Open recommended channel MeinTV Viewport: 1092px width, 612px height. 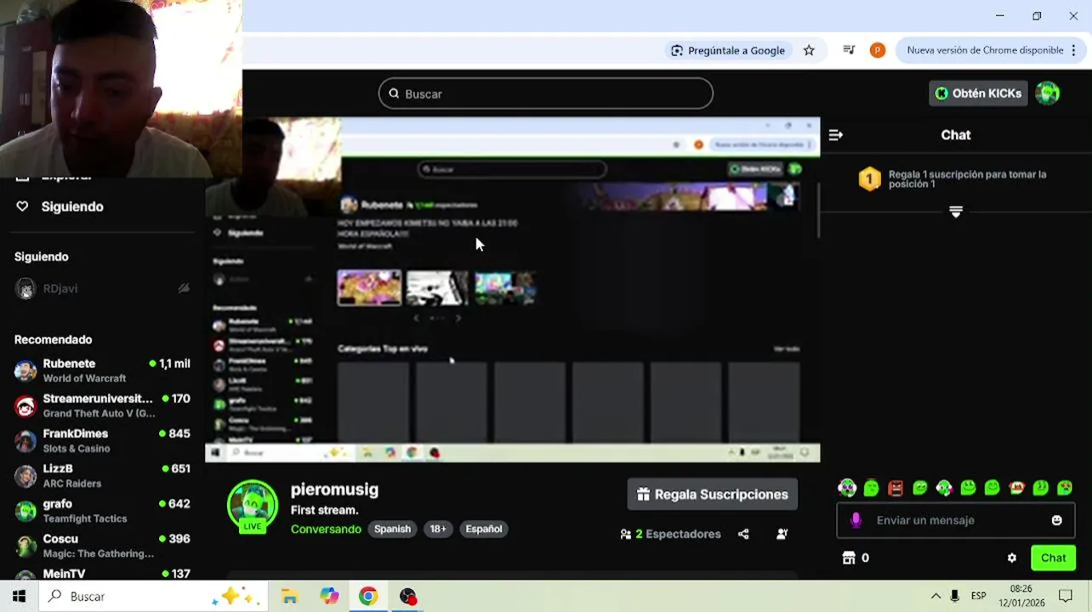tap(102, 574)
